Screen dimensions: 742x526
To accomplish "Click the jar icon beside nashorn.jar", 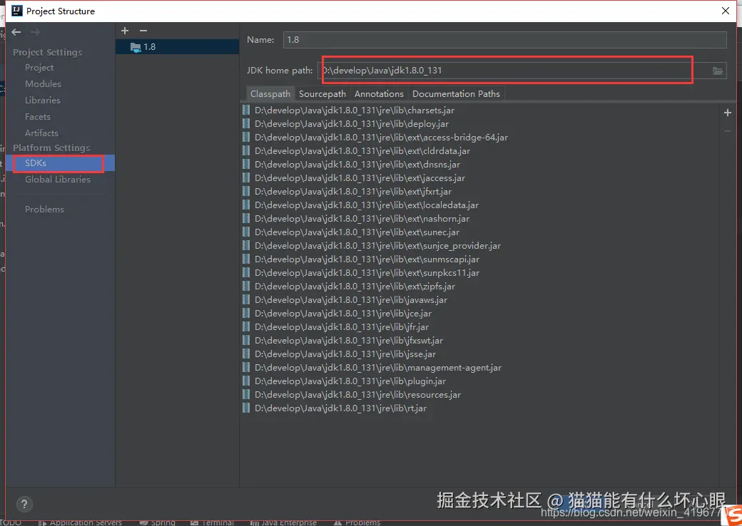I will tap(246, 219).
